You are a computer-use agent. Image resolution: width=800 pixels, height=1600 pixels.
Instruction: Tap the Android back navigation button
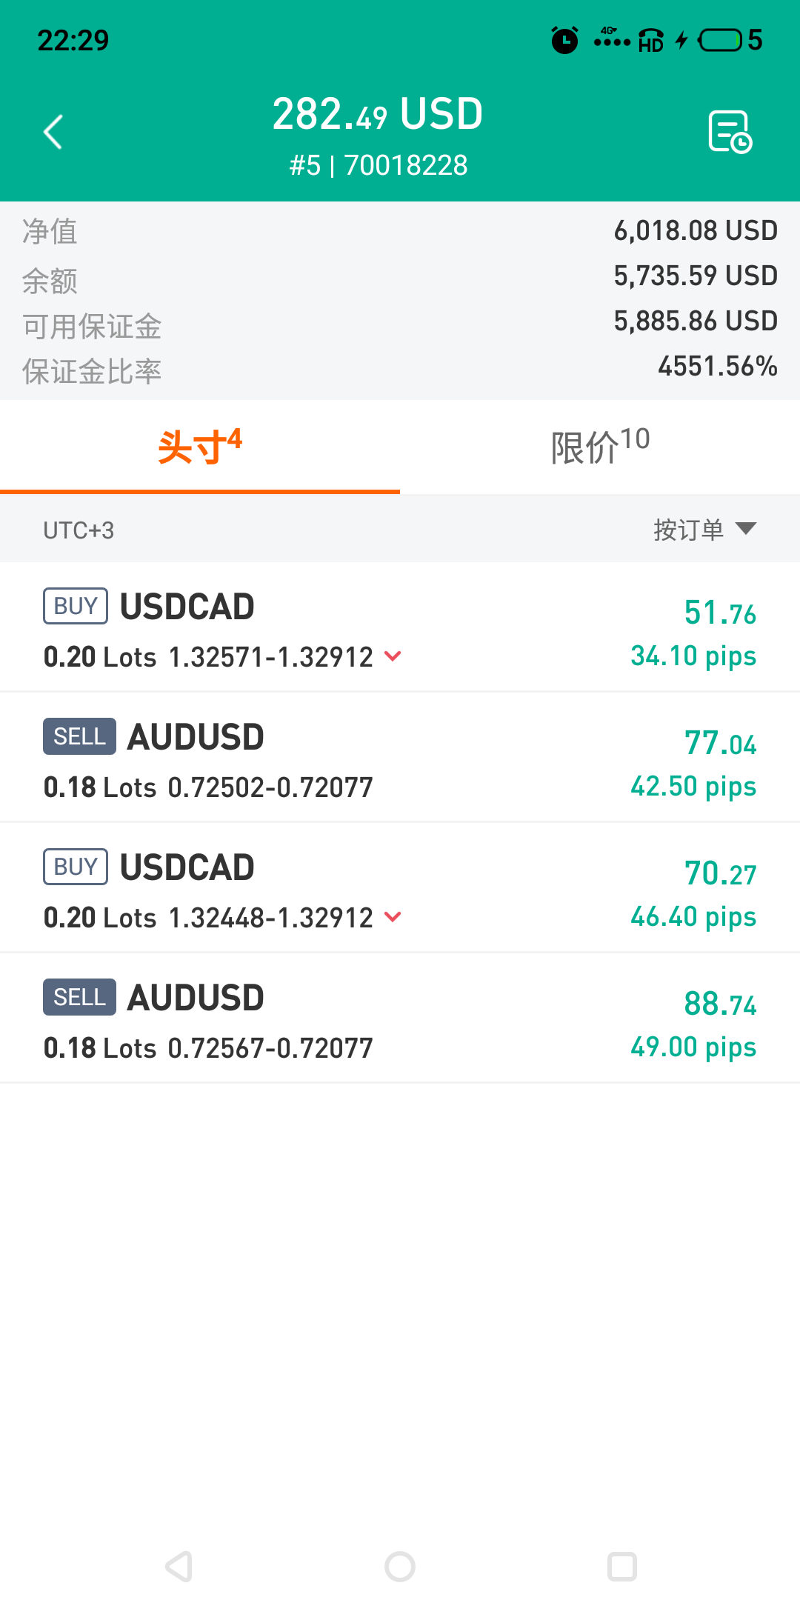click(179, 1567)
